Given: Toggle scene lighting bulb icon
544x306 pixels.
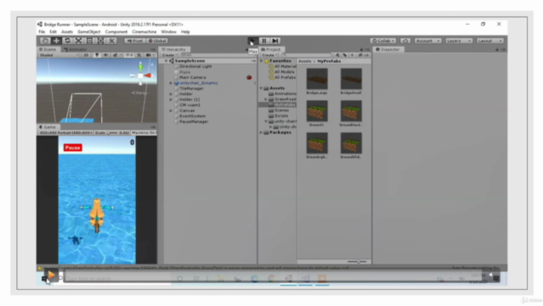Looking at the screenshot, I should point(97,55).
